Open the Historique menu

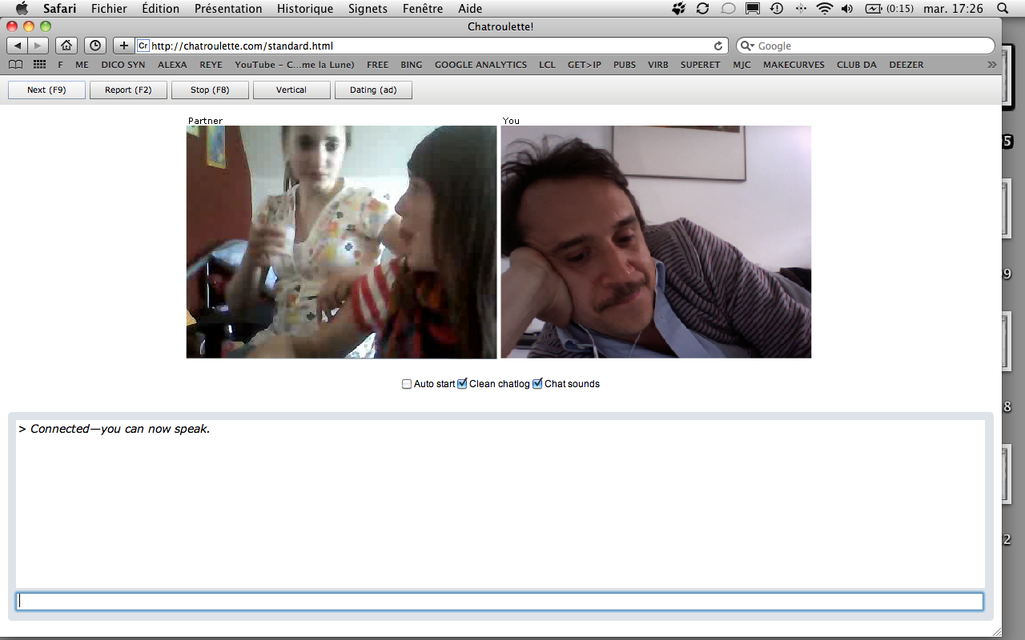point(305,9)
